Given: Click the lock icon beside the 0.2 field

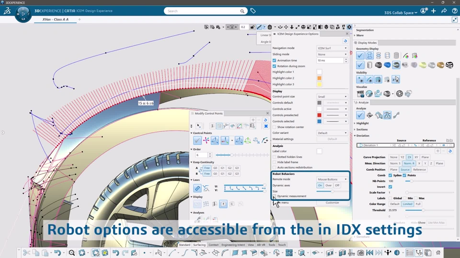Looking at the screenshot, I should click(x=253, y=27).
